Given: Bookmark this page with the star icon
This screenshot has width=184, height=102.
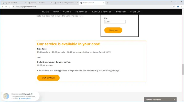Looking at the screenshot, I should click(x=174, y=7).
